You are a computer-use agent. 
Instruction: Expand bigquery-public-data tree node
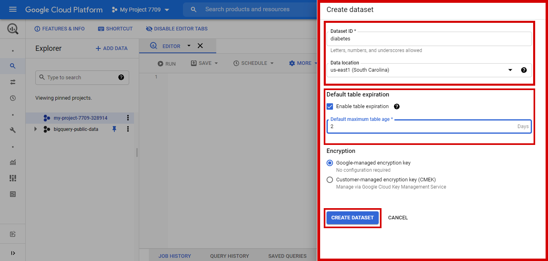click(36, 129)
